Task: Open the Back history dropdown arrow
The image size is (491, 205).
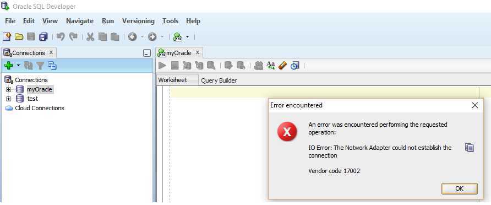Action: [x=142, y=37]
